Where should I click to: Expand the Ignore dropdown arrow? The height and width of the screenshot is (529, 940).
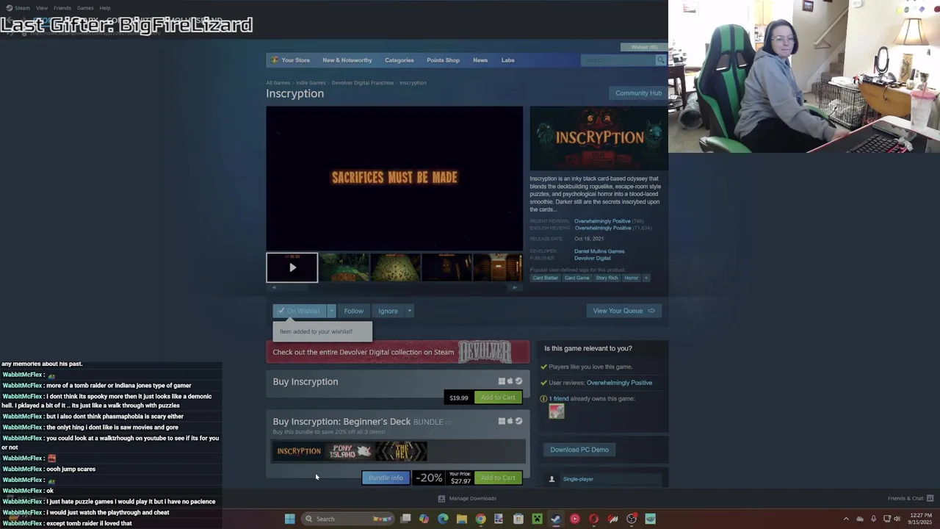[409, 311]
